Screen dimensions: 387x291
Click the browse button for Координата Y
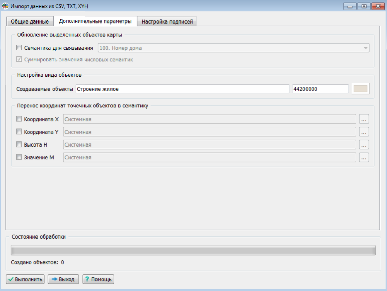pyautogui.click(x=364, y=132)
